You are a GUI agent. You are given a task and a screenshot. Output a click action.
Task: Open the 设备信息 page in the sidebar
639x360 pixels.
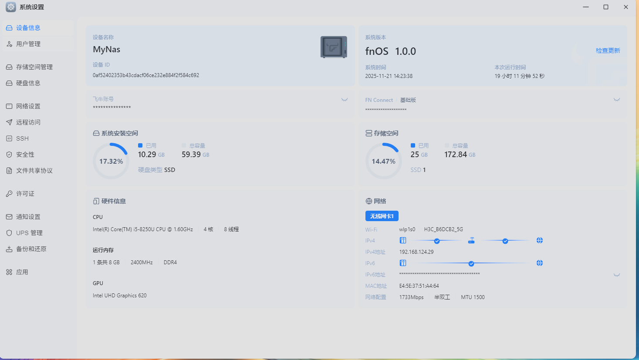[x=38, y=28]
